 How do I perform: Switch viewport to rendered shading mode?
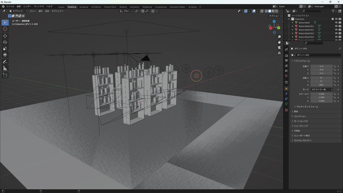tap(276, 11)
